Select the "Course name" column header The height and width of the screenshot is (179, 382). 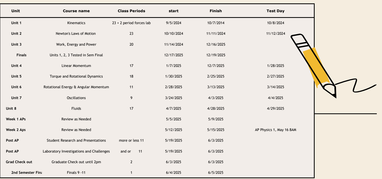click(x=76, y=11)
